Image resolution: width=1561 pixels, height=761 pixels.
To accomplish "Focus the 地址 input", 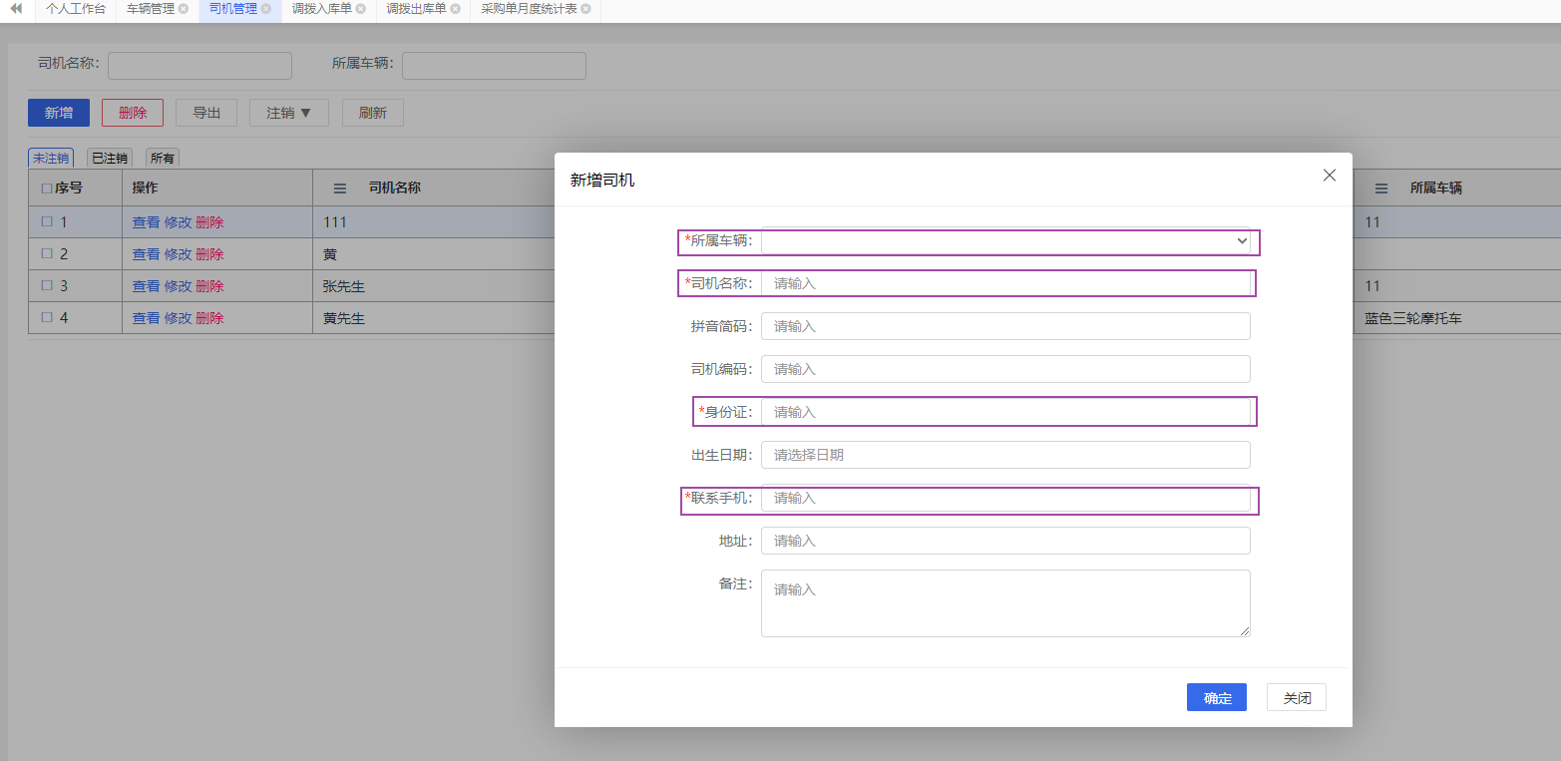I will pyautogui.click(x=1005, y=541).
